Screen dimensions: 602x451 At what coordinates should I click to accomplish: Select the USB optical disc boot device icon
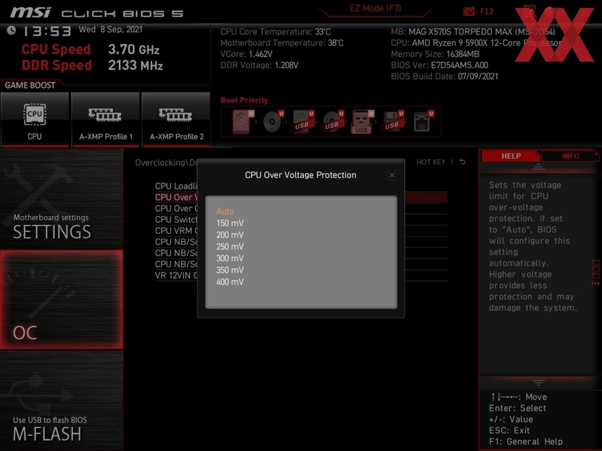click(333, 121)
